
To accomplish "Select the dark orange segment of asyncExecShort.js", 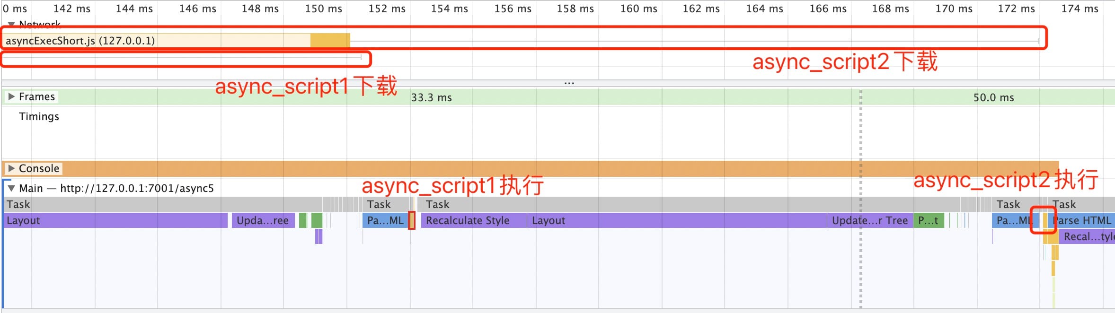I will (330, 41).
